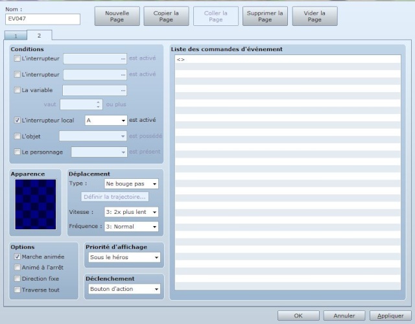
Task: Select the first event command line
Action: [288, 60]
